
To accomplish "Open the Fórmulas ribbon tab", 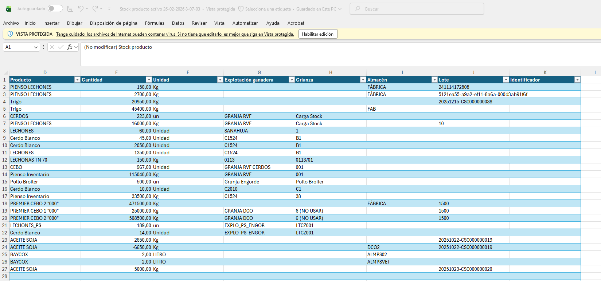I will point(155,23).
